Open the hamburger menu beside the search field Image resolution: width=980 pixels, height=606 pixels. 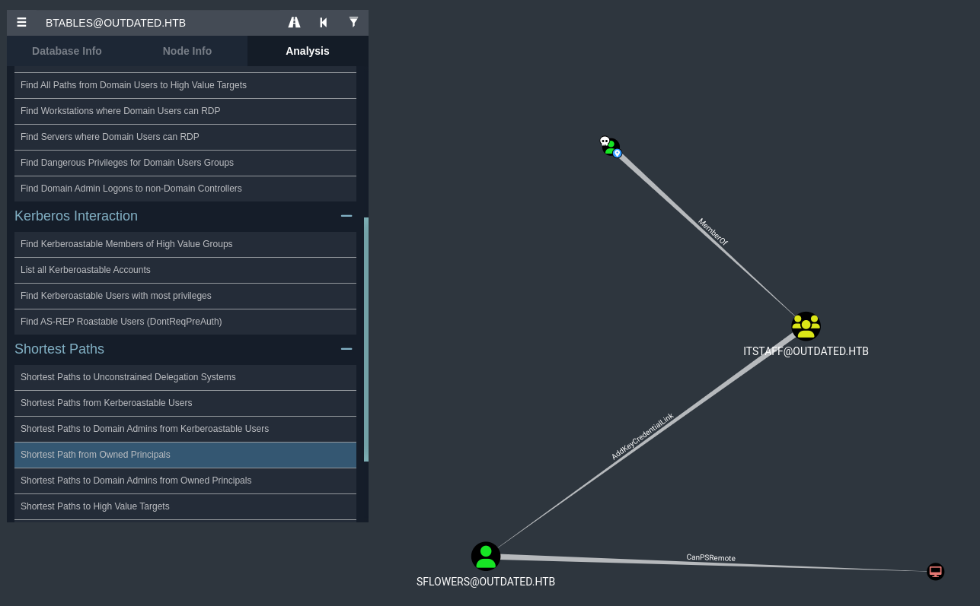(22, 23)
